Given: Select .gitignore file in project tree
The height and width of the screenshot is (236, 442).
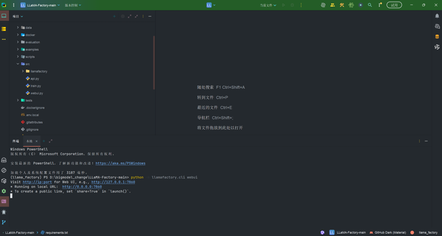Looking at the screenshot, I should pos(30,129).
